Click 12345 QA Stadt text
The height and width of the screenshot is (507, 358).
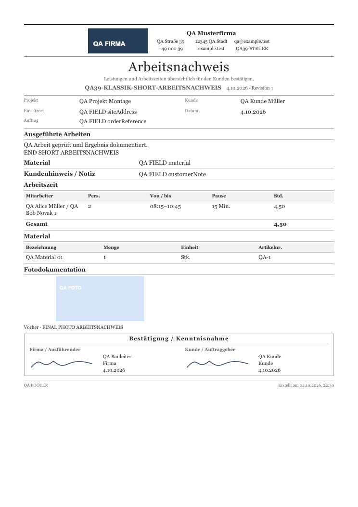click(x=211, y=41)
